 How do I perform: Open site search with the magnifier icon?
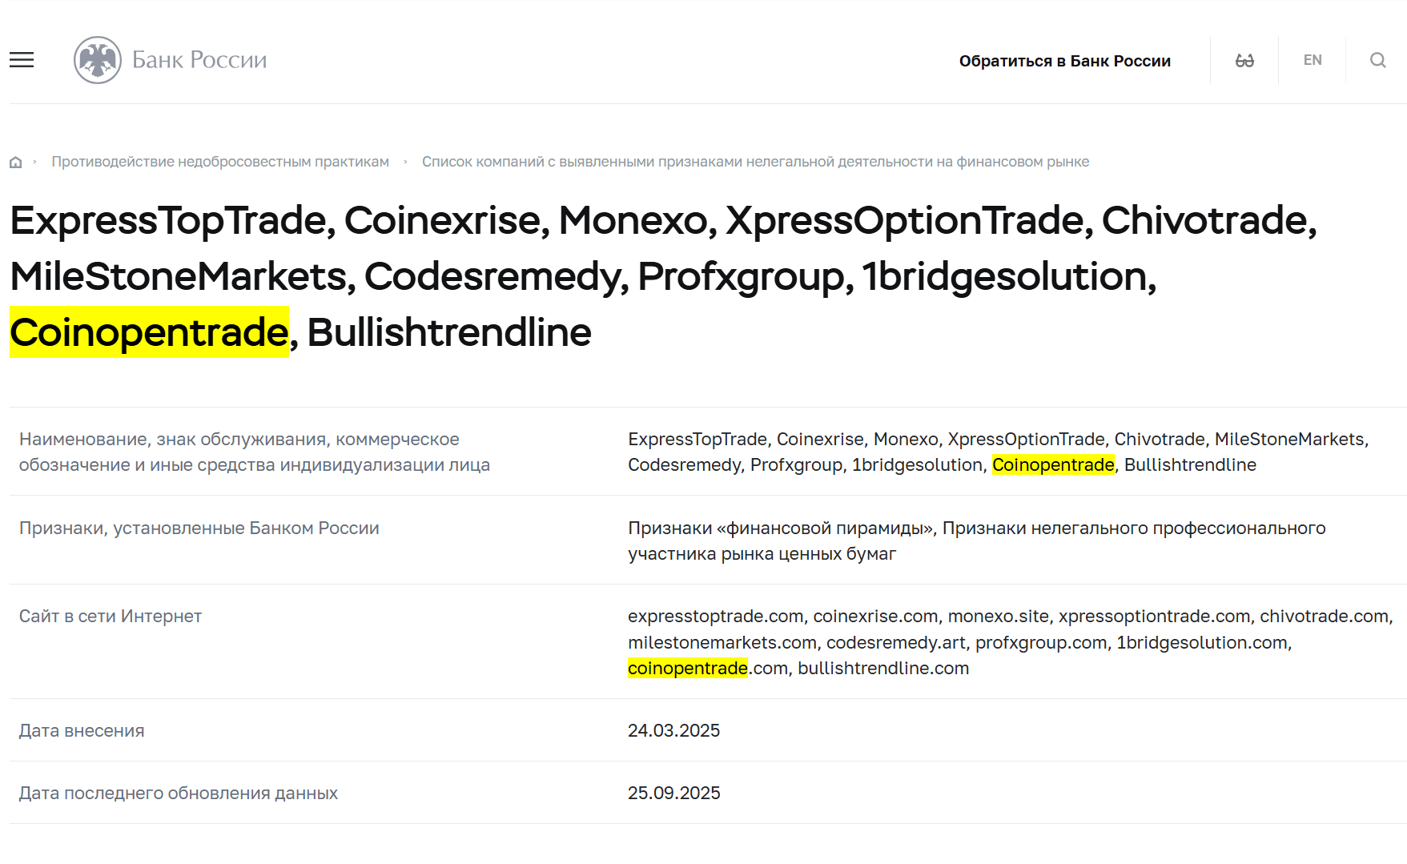pyautogui.click(x=1377, y=60)
